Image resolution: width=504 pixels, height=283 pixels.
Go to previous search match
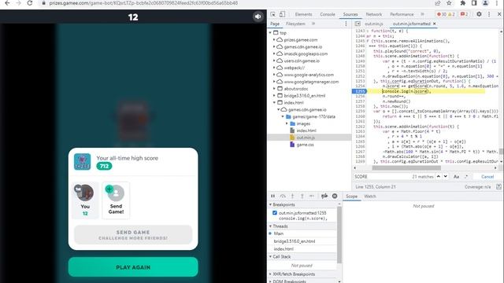(x=438, y=176)
